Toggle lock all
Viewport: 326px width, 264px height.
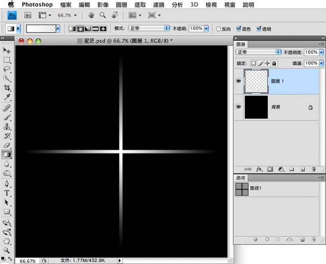pyautogui.click(x=274, y=63)
